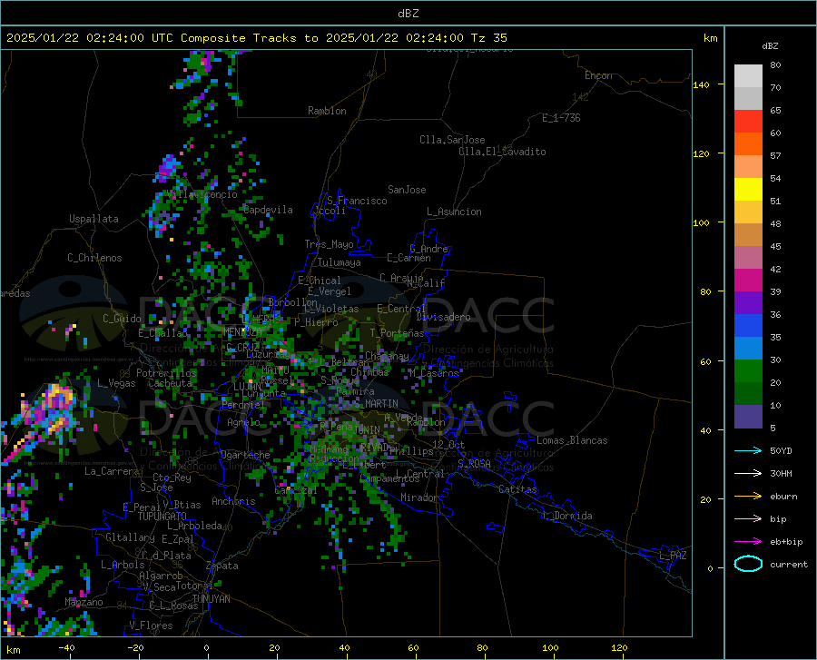Select the dark green 10-20 dBZ swatch

[748, 394]
